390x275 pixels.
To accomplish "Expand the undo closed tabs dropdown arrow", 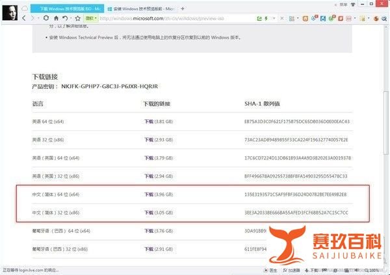I will pos(71,18).
